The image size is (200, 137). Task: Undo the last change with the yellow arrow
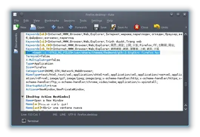coord(157,27)
